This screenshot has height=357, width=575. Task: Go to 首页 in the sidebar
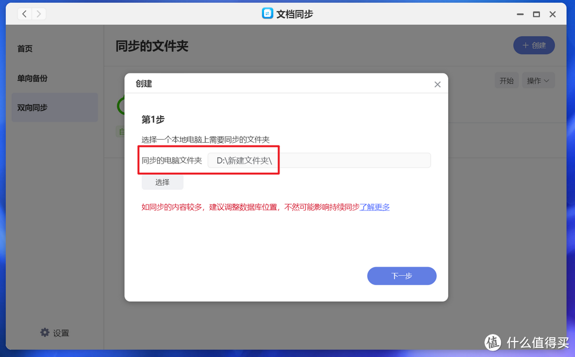24,48
